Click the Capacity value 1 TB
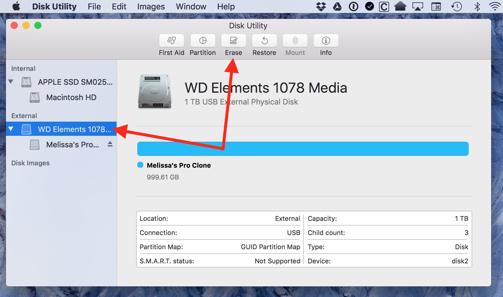The height and width of the screenshot is (297, 503). pos(462,218)
